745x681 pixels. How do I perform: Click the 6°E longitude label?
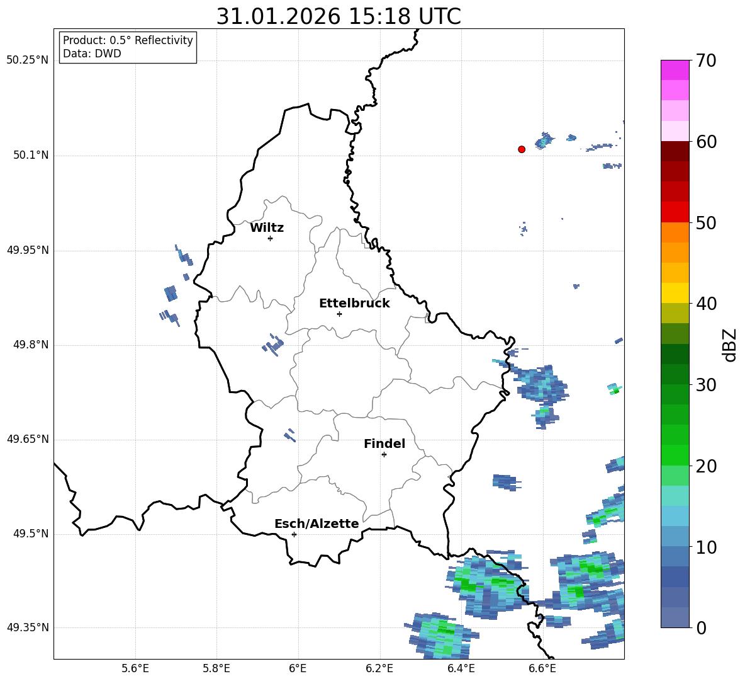pyautogui.click(x=298, y=668)
